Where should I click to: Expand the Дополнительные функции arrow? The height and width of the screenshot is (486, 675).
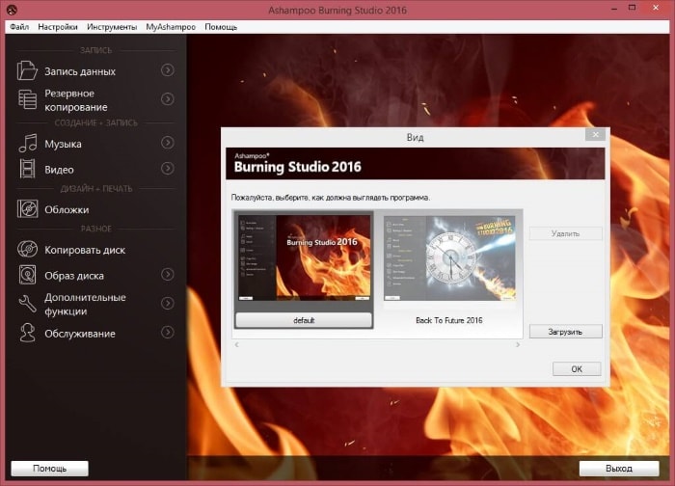[x=168, y=303]
